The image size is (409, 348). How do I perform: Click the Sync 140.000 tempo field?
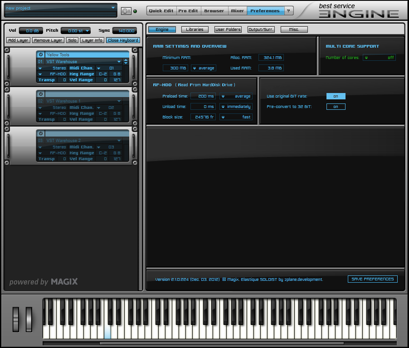(125, 31)
